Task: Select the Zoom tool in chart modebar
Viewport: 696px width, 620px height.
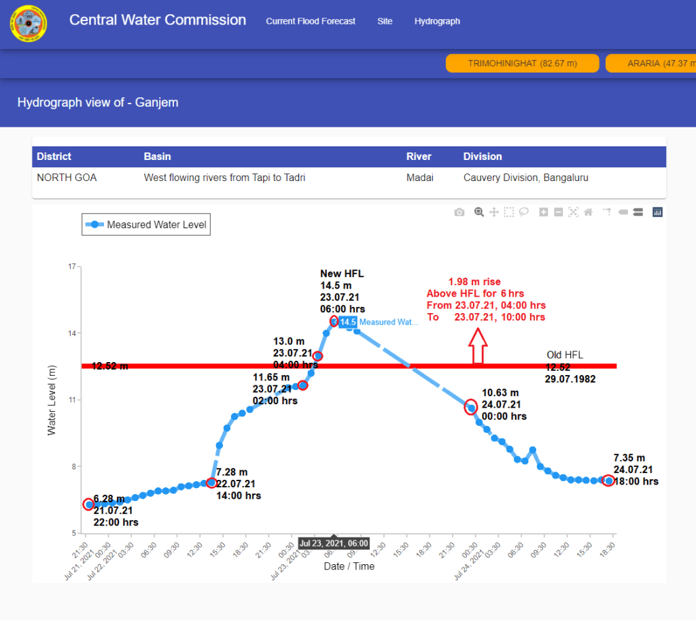Action: 479,212
